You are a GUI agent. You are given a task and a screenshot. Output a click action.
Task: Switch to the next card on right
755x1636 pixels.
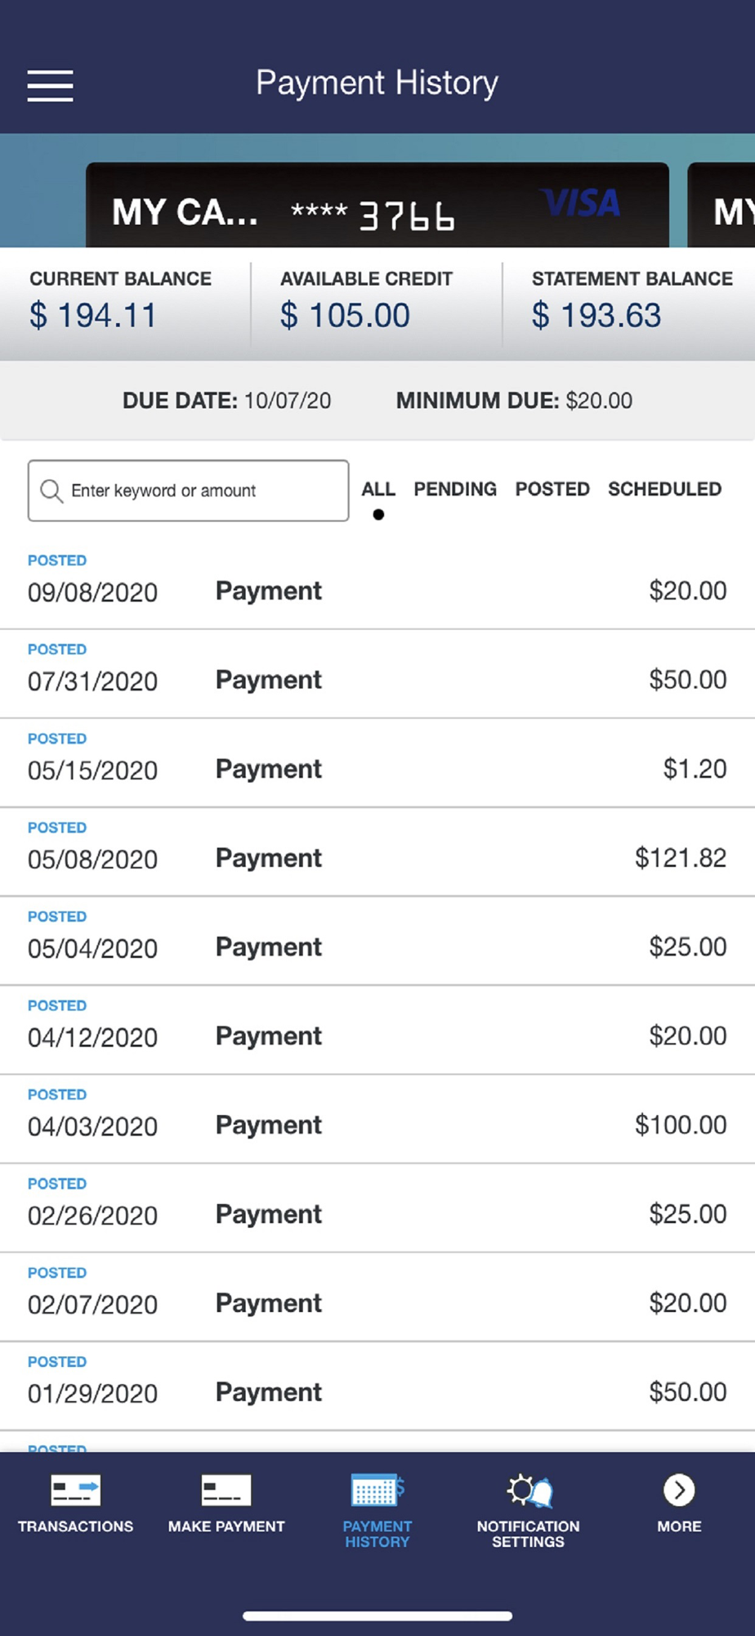point(721,205)
